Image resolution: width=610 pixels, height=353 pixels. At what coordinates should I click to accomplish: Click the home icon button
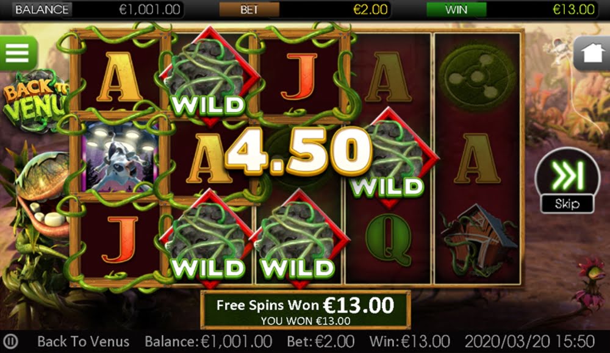pos(591,53)
